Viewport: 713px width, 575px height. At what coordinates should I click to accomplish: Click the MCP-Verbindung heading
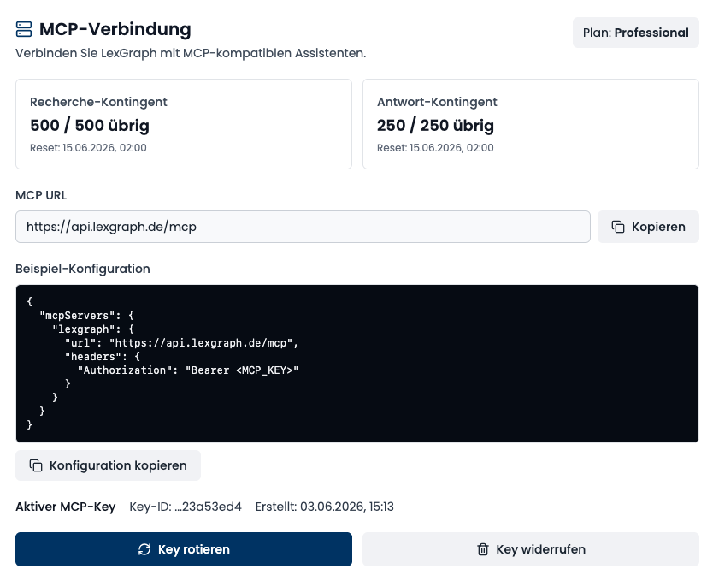tap(115, 29)
